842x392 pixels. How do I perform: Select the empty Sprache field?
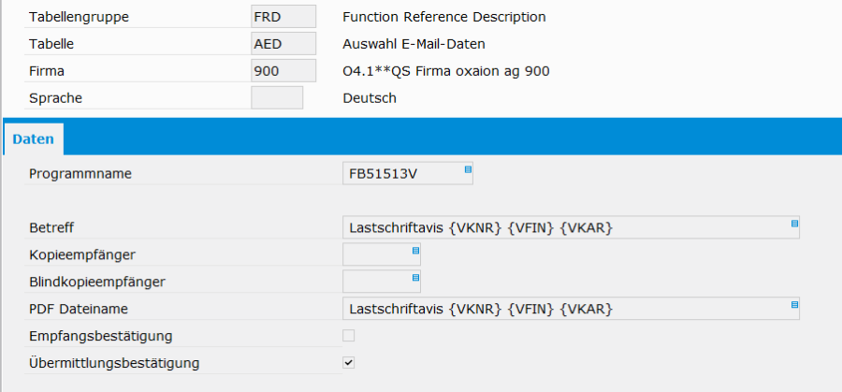(277, 97)
